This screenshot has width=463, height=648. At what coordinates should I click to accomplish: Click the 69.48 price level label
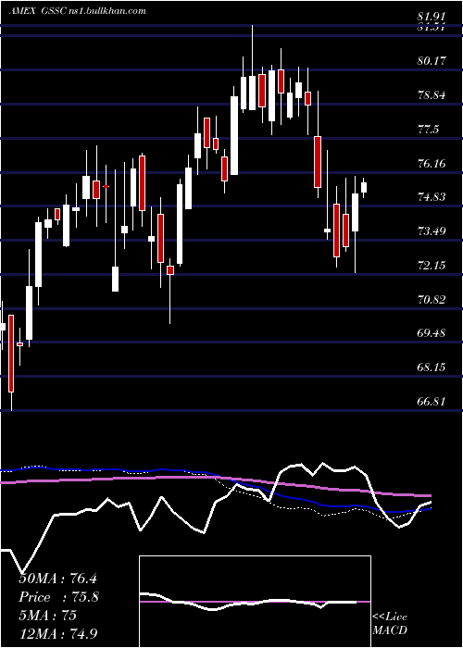click(432, 332)
